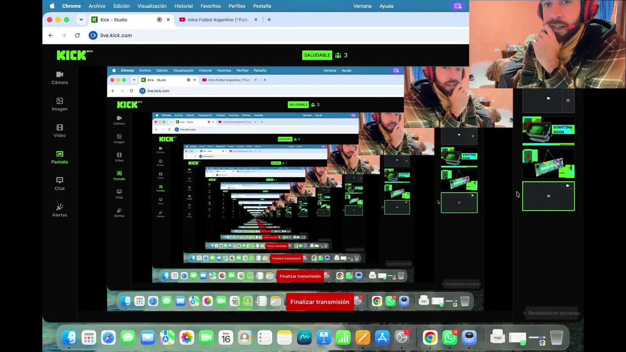
Task: Click the purple screen sharing menu bar icon
Action: [x=458, y=6]
